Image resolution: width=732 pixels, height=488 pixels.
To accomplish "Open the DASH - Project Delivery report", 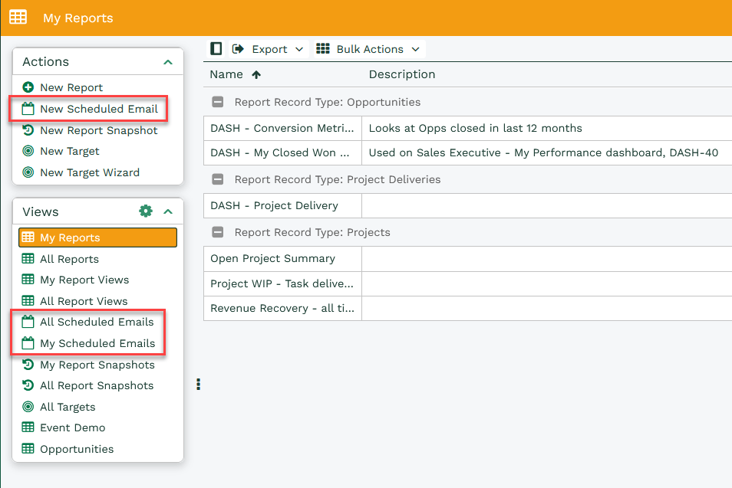I will click(x=274, y=205).
